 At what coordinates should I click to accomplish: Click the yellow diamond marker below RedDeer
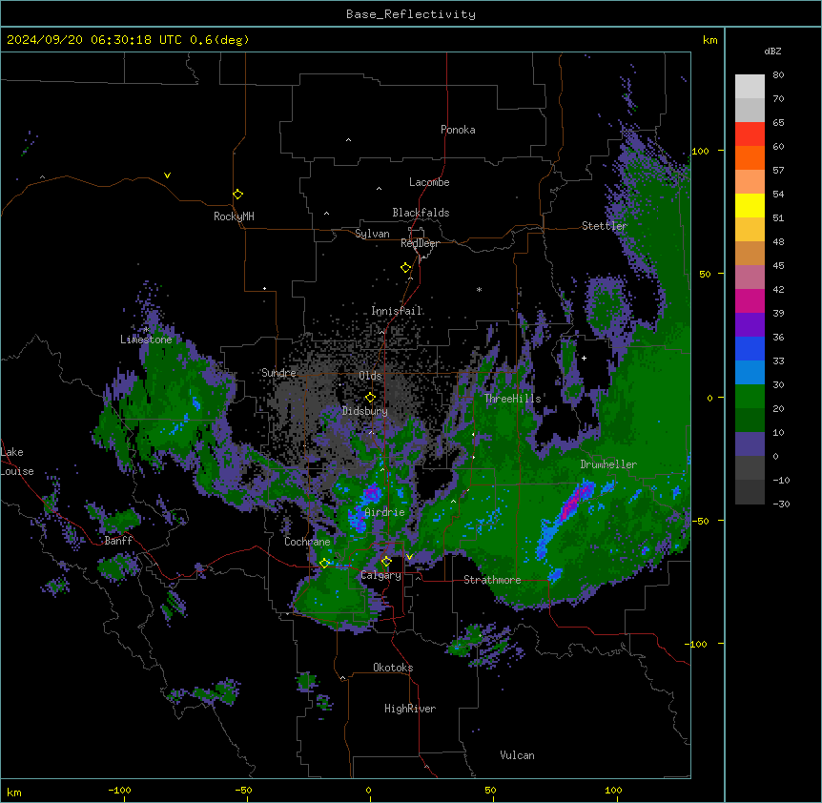coord(406,268)
